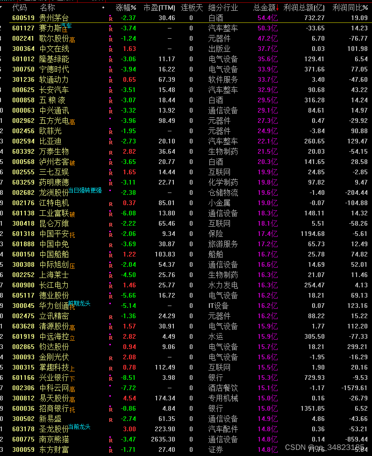Select the 贵州茅台 stock name
The image size is (372, 456).
coord(54,18)
